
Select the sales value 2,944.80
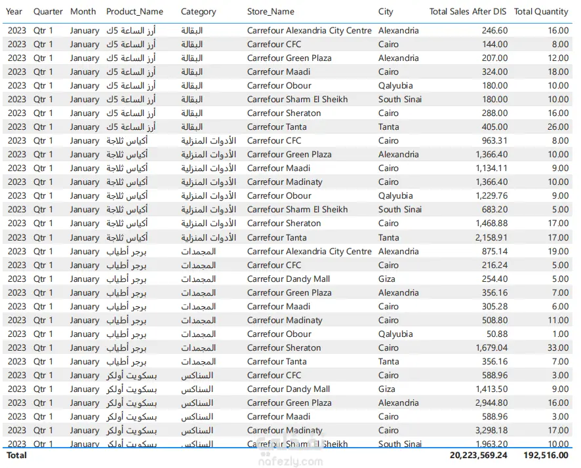492,402
